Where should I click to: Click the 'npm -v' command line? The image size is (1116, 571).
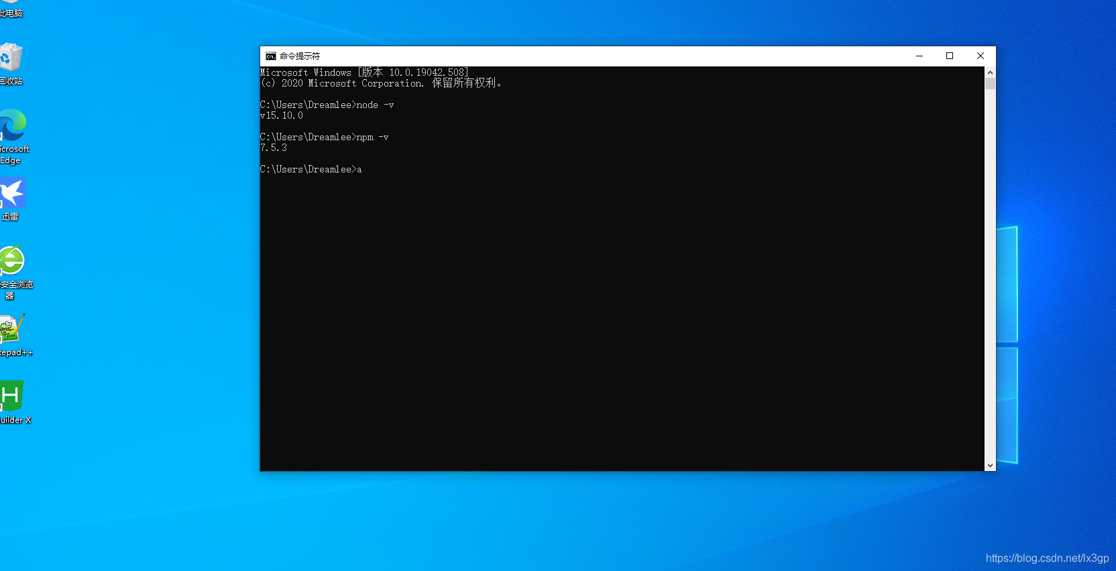click(325, 137)
